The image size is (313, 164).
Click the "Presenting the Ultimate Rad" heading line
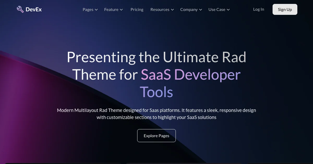coord(156,57)
